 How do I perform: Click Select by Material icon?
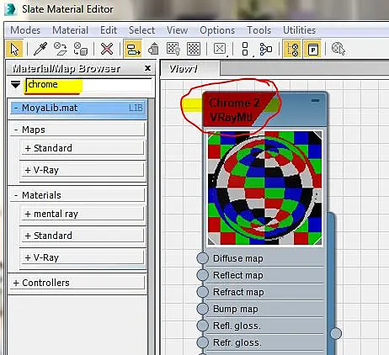[x=338, y=49]
